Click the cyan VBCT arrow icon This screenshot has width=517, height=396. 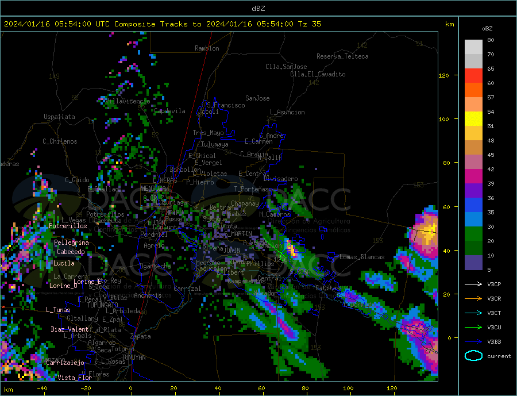(473, 313)
